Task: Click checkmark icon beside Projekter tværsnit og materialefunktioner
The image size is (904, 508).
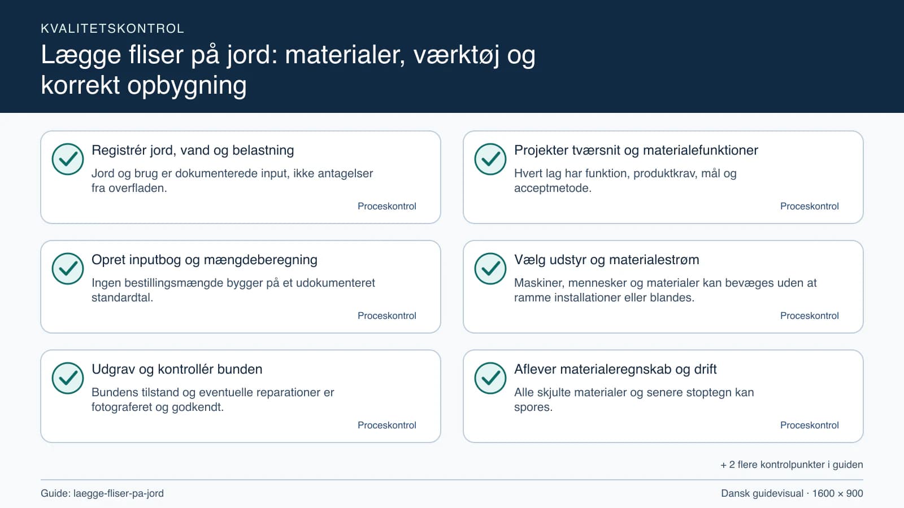Action: [490, 159]
